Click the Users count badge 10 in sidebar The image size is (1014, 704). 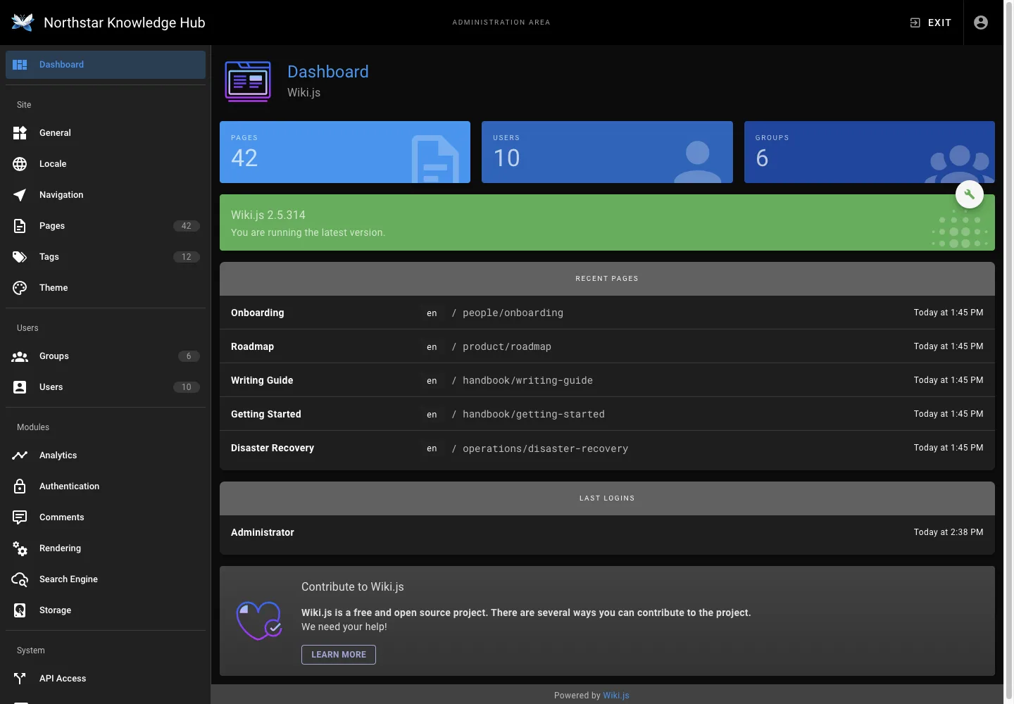pyautogui.click(x=187, y=387)
